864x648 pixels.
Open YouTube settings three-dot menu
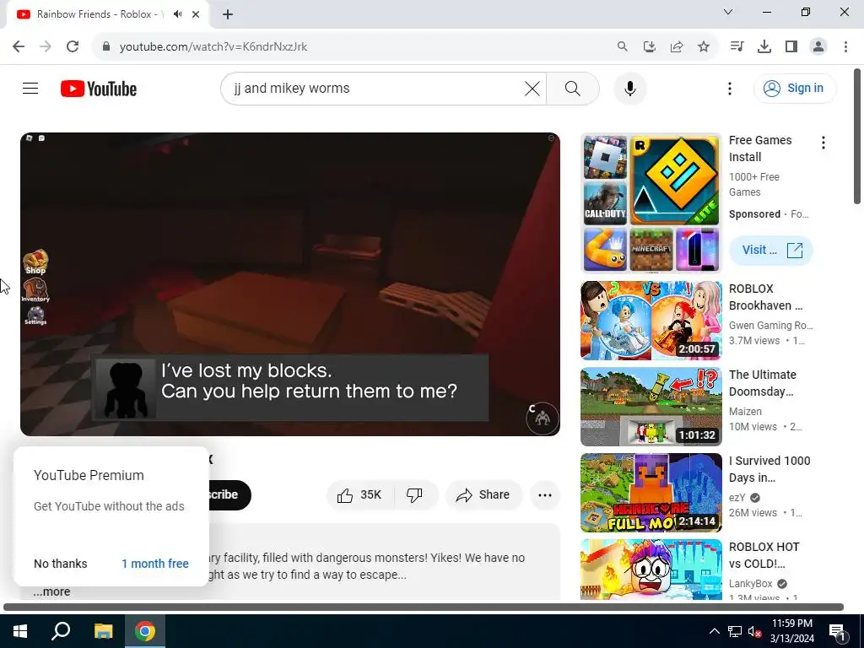click(730, 88)
